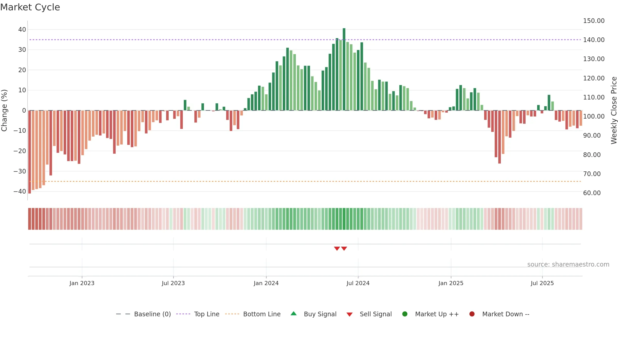The height and width of the screenshot is (348, 618).
Task: Click the darkest green heatmap cell near Jul 2024
Action: pyautogui.click(x=344, y=219)
